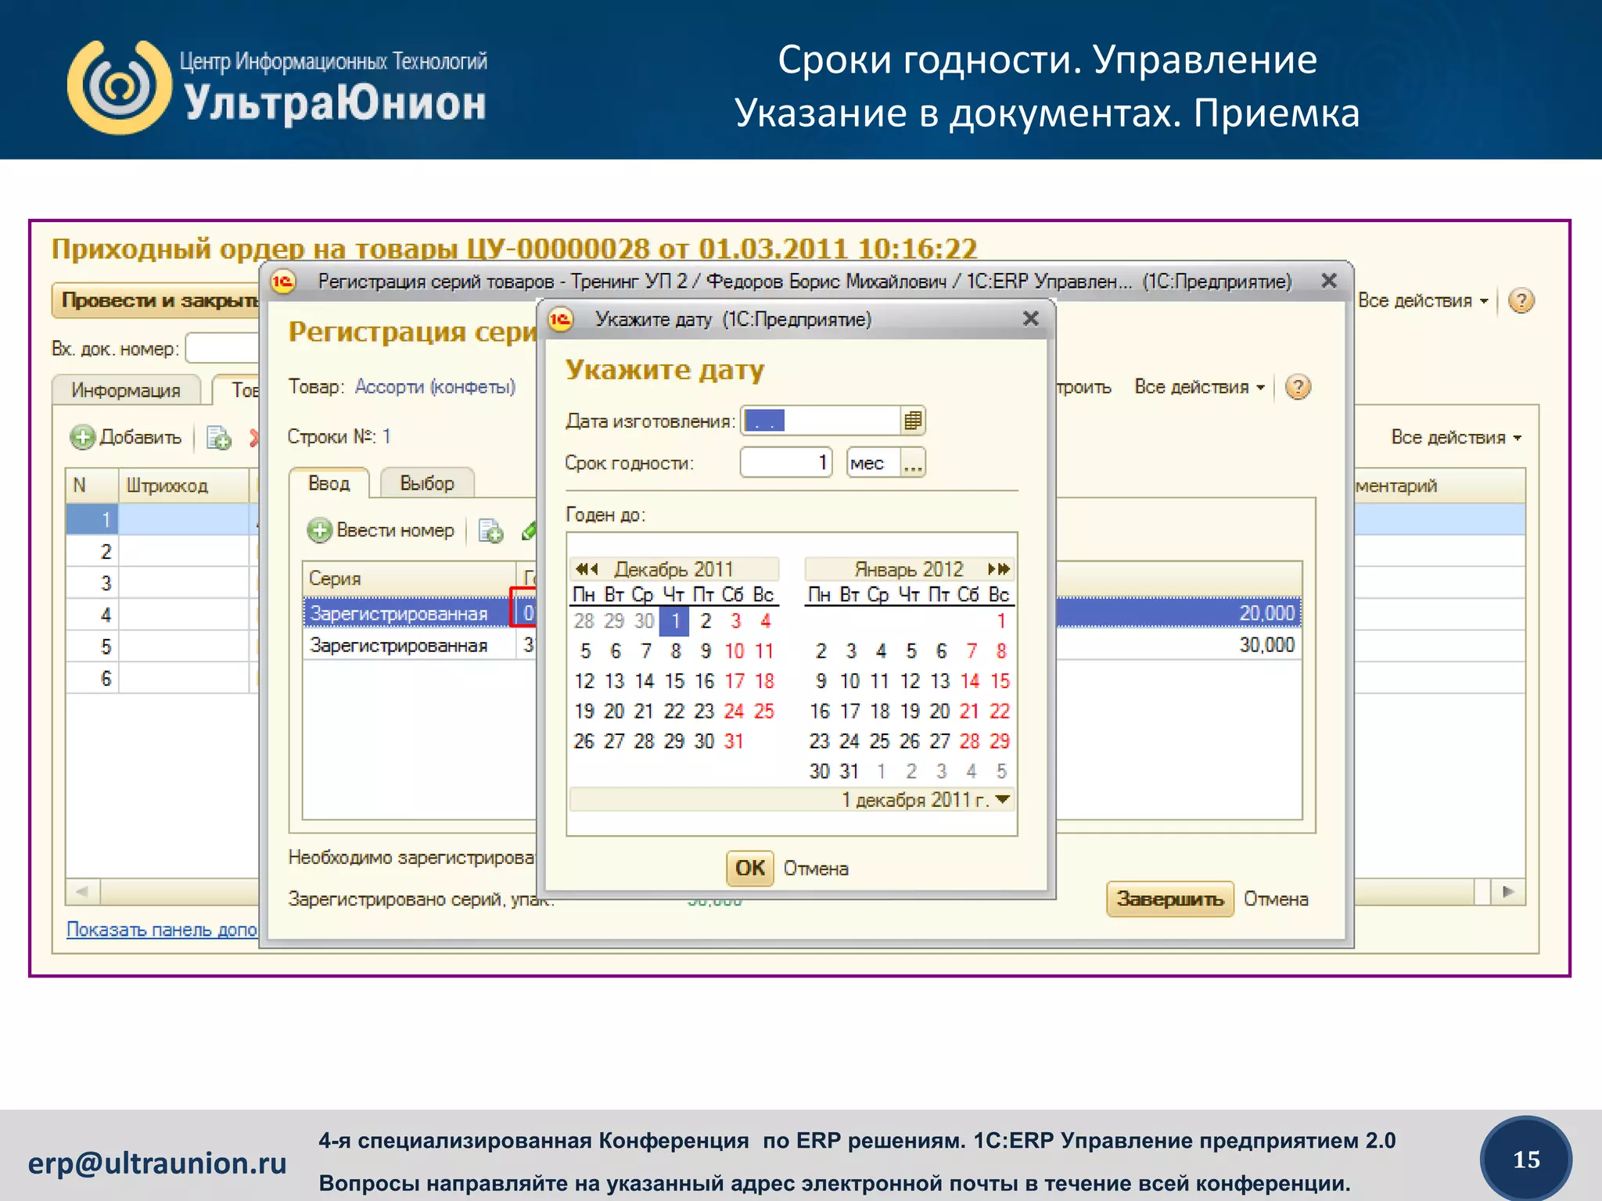Open the Ассорти (конфеты) product link

click(435, 387)
